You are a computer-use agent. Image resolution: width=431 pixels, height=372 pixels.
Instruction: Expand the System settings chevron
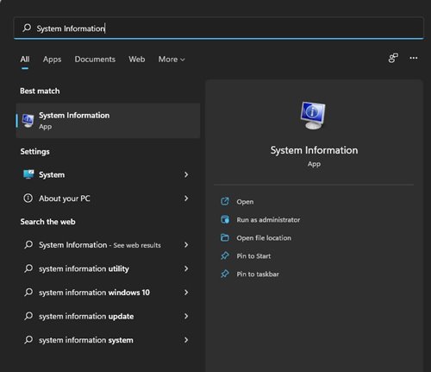pos(186,174)
